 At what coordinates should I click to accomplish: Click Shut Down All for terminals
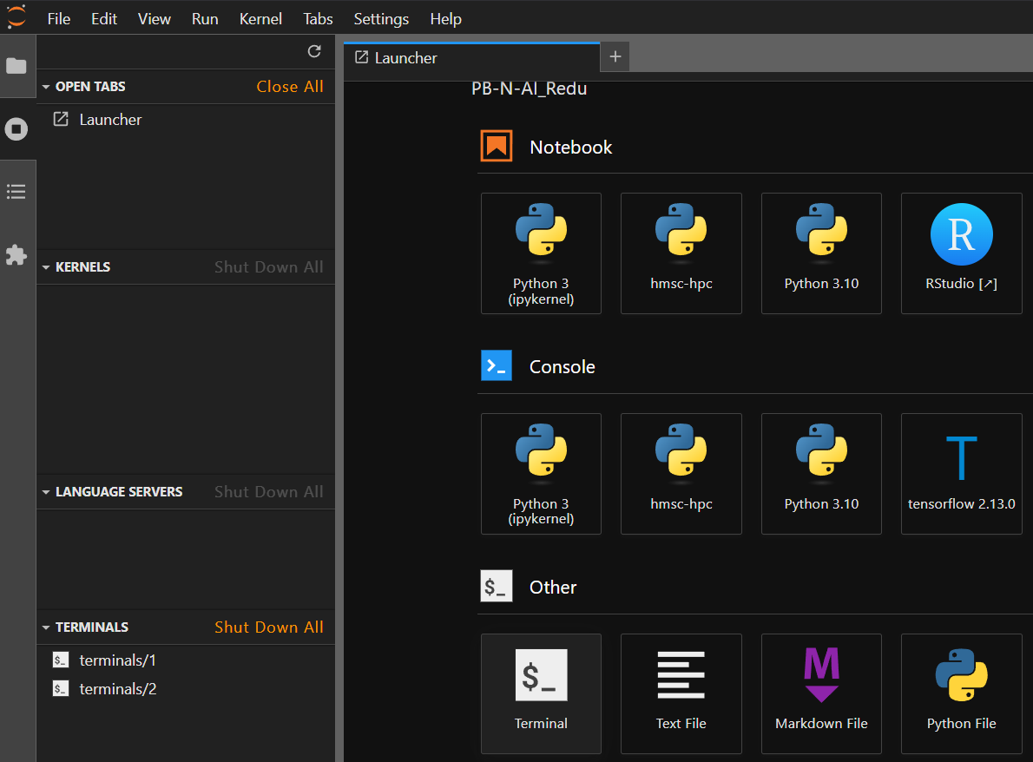click(269, 627)
